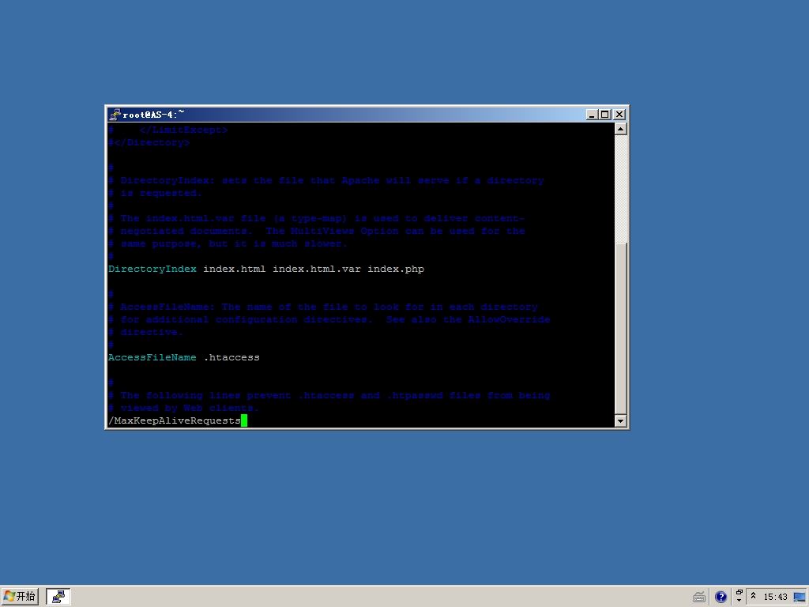Click the terminal scrollbar down arrow
The width and height of the screenshot is (809, 607).
tap(621, 420)
